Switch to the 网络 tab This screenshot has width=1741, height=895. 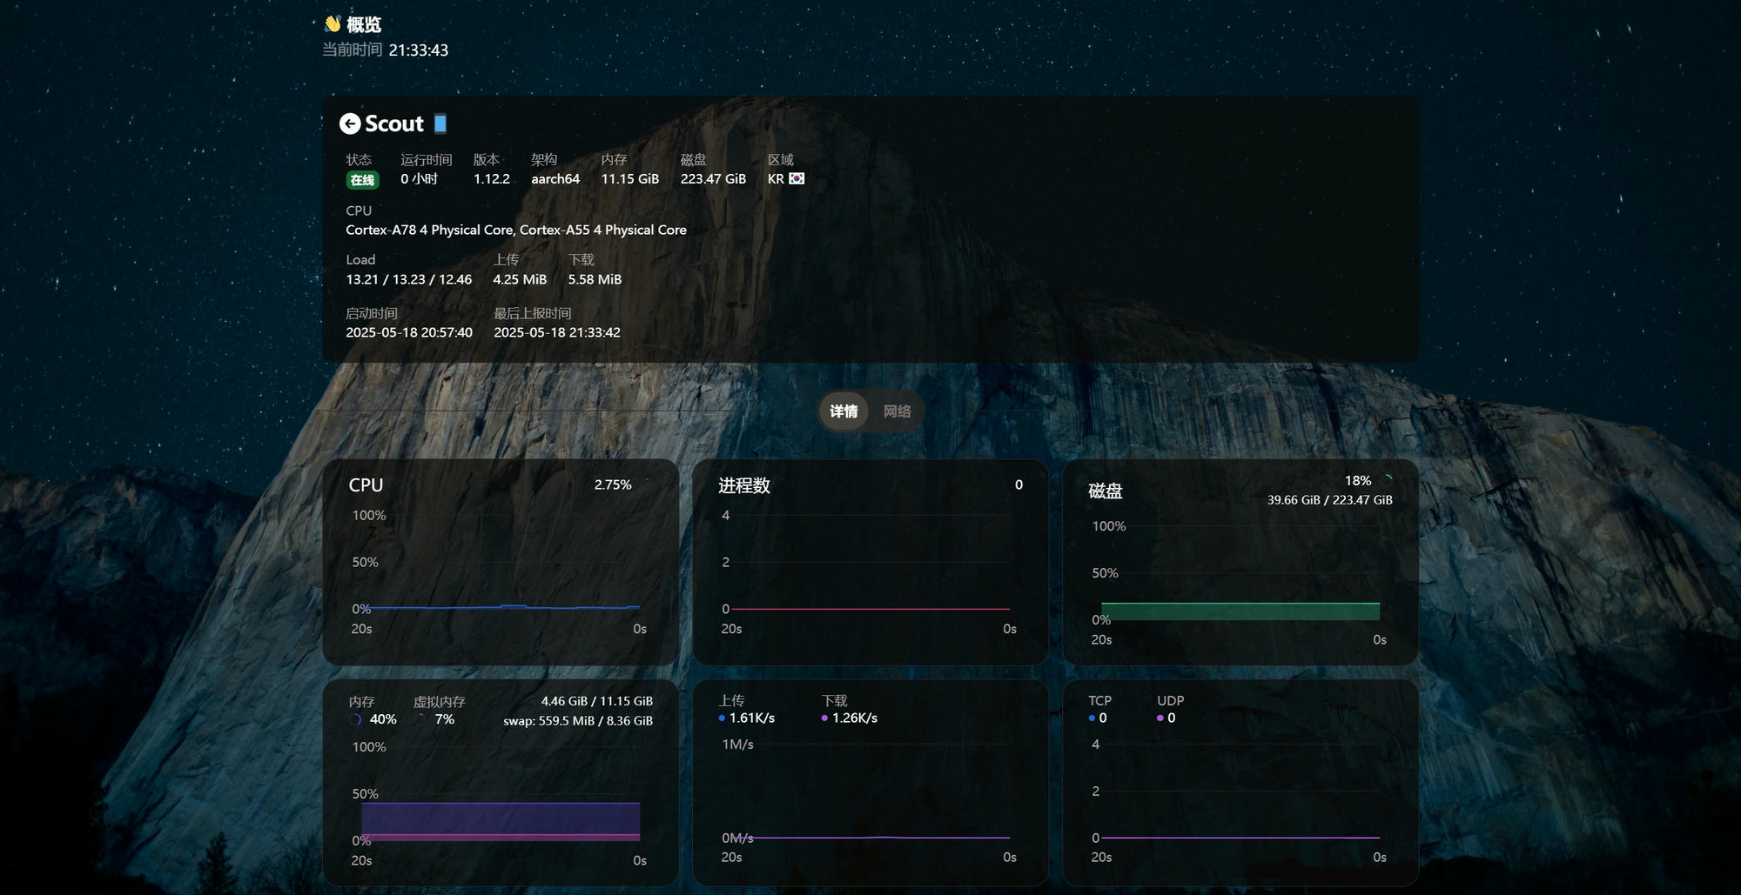[x=897, y=411]
